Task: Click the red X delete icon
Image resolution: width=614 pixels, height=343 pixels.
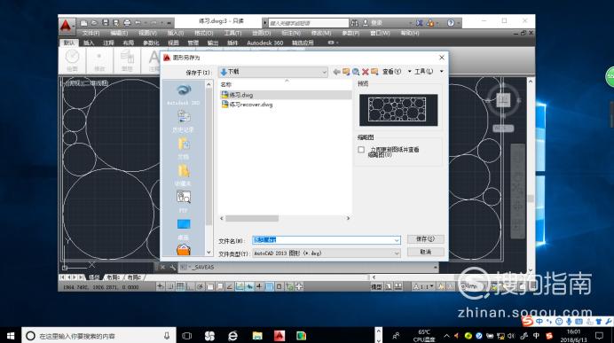Action: coord(366,72)
